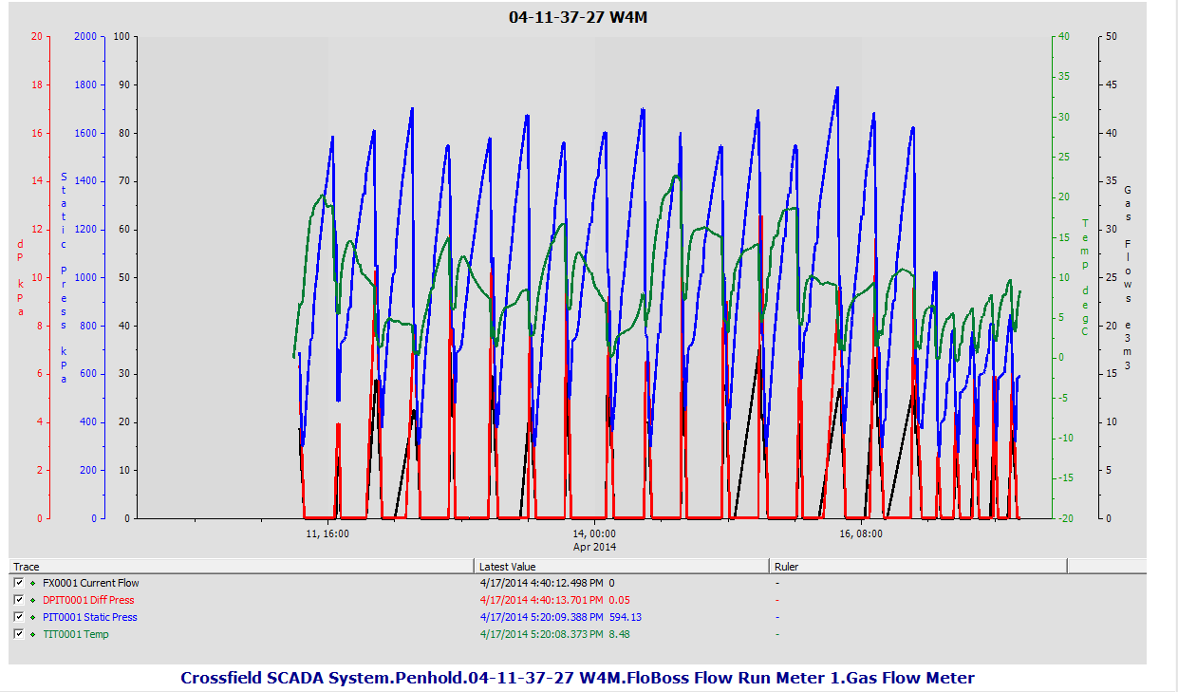Select the PIT0001 Static Press trace label
The width and height of the screenshot is (1178, 692).
coord(89,617)
